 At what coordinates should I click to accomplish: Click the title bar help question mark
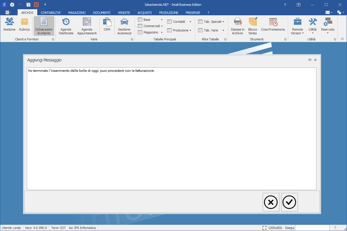coord(285,5)
